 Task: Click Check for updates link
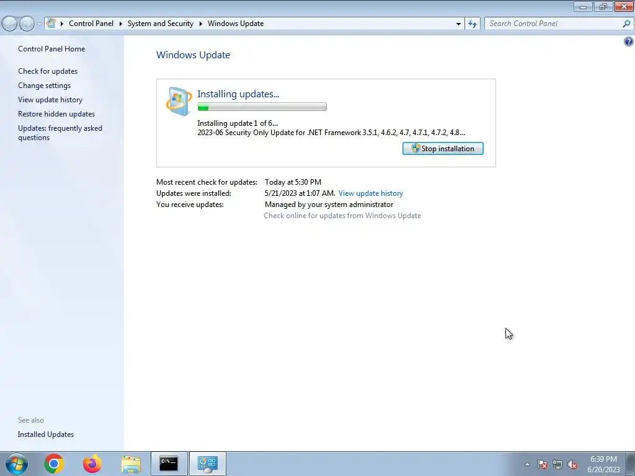(48, 71)
